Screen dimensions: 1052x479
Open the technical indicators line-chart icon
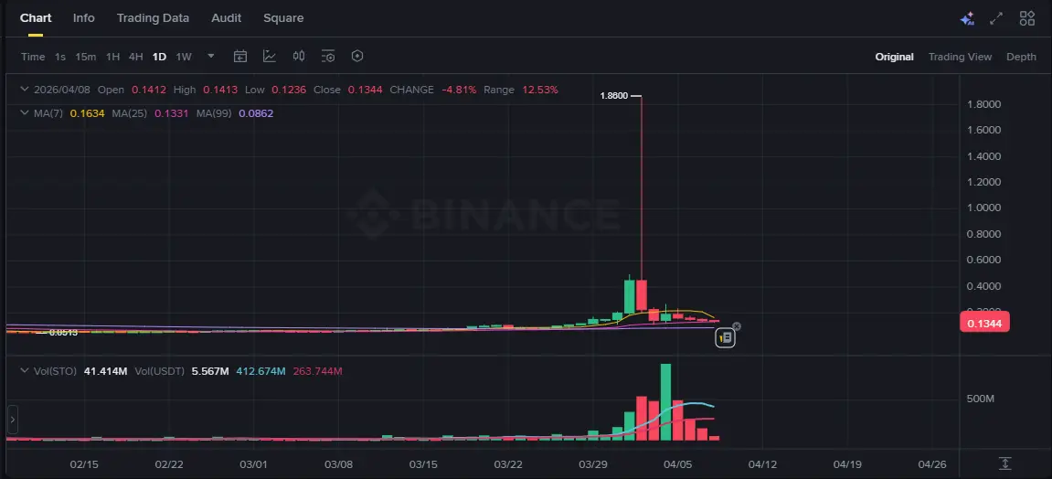click(x=270, y=57)
